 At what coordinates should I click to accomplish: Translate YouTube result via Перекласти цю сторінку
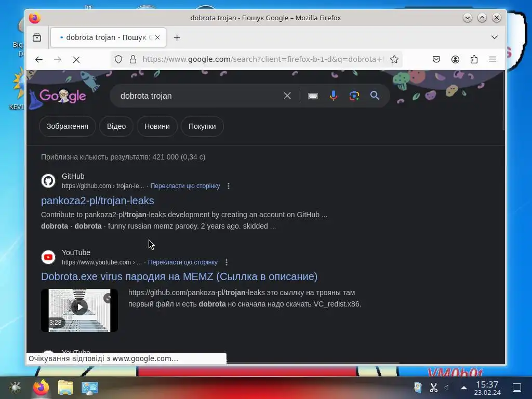click(182, 262)
